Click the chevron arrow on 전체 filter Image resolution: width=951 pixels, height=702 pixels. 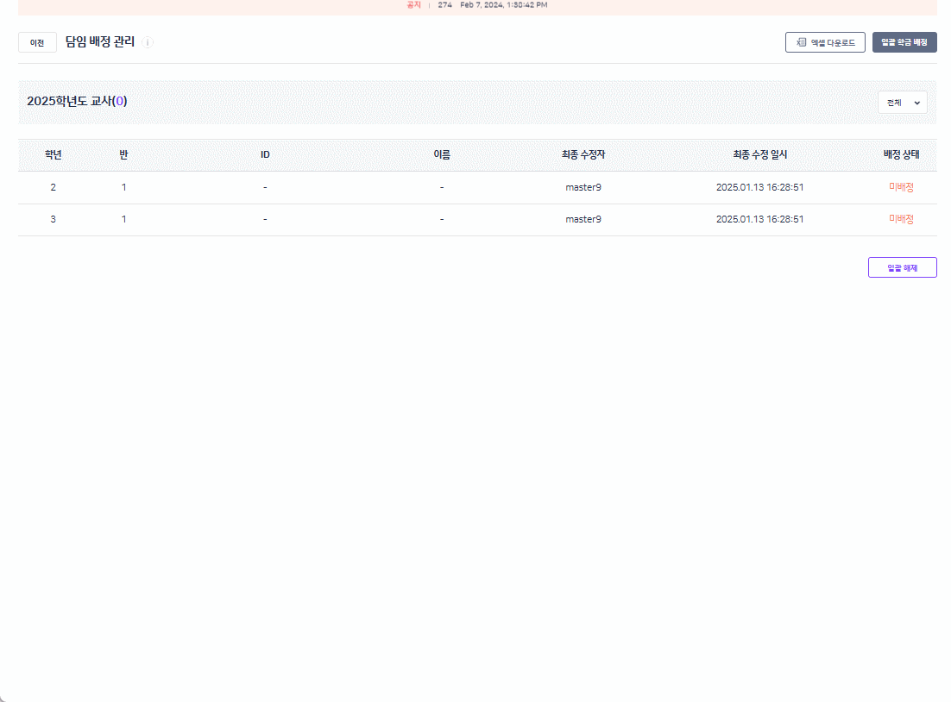tap(916, 103)
